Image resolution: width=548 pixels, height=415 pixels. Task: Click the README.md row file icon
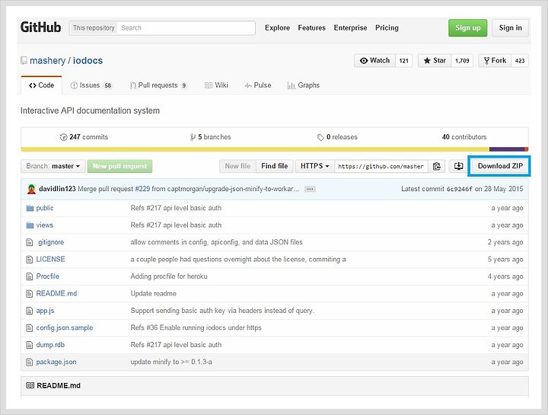click(x=30, y=294)
